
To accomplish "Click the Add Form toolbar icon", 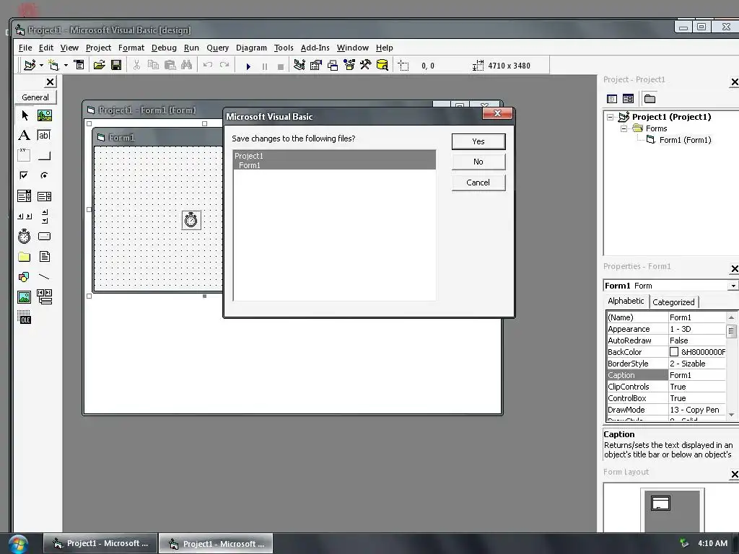I will (53, 65).
